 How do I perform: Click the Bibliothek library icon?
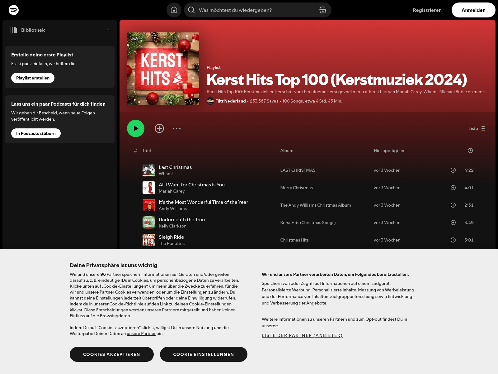pos(14,30)
